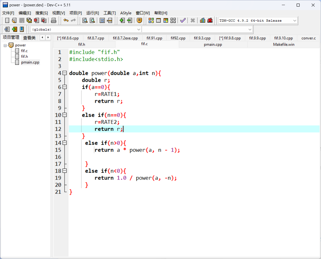The width and height of the screenshot is (321, 259).
Task: Switch to the fif.h editor tab
Action: click(x=82, y=44)
